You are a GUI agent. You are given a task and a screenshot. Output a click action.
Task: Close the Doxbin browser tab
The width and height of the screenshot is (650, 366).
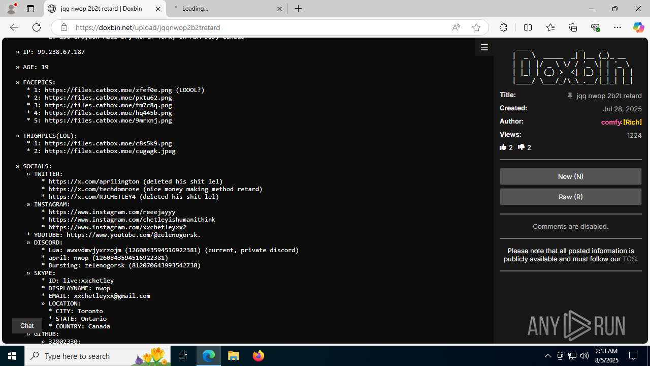tap(158, 9)
